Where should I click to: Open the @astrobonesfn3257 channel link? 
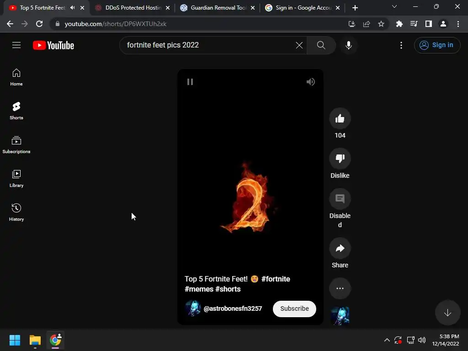pyautogui.click(x=233, y=308)
